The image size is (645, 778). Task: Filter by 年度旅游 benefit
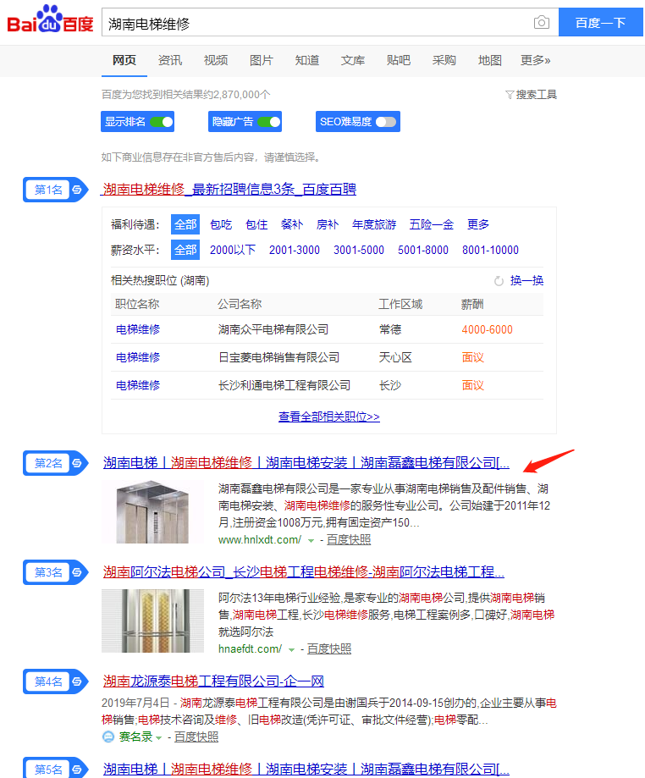[374, 225]
